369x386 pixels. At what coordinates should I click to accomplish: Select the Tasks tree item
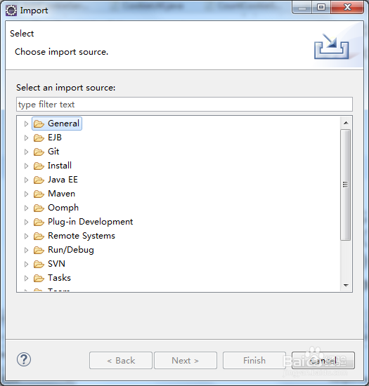[59, 278]
